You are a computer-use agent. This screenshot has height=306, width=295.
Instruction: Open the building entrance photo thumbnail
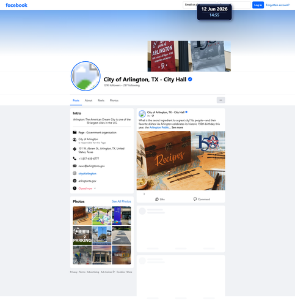click(102, 255)
